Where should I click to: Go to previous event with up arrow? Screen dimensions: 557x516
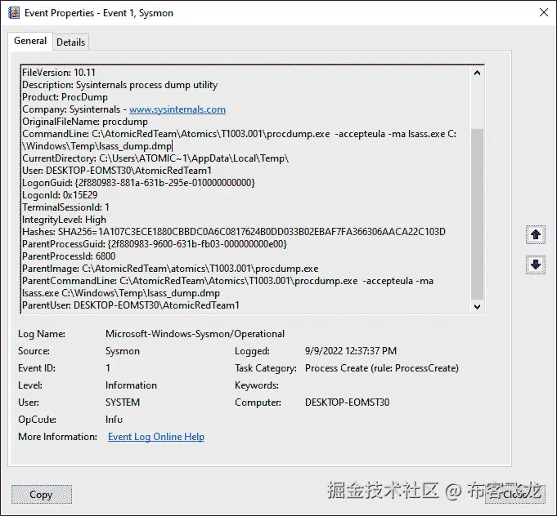(536, 234)
